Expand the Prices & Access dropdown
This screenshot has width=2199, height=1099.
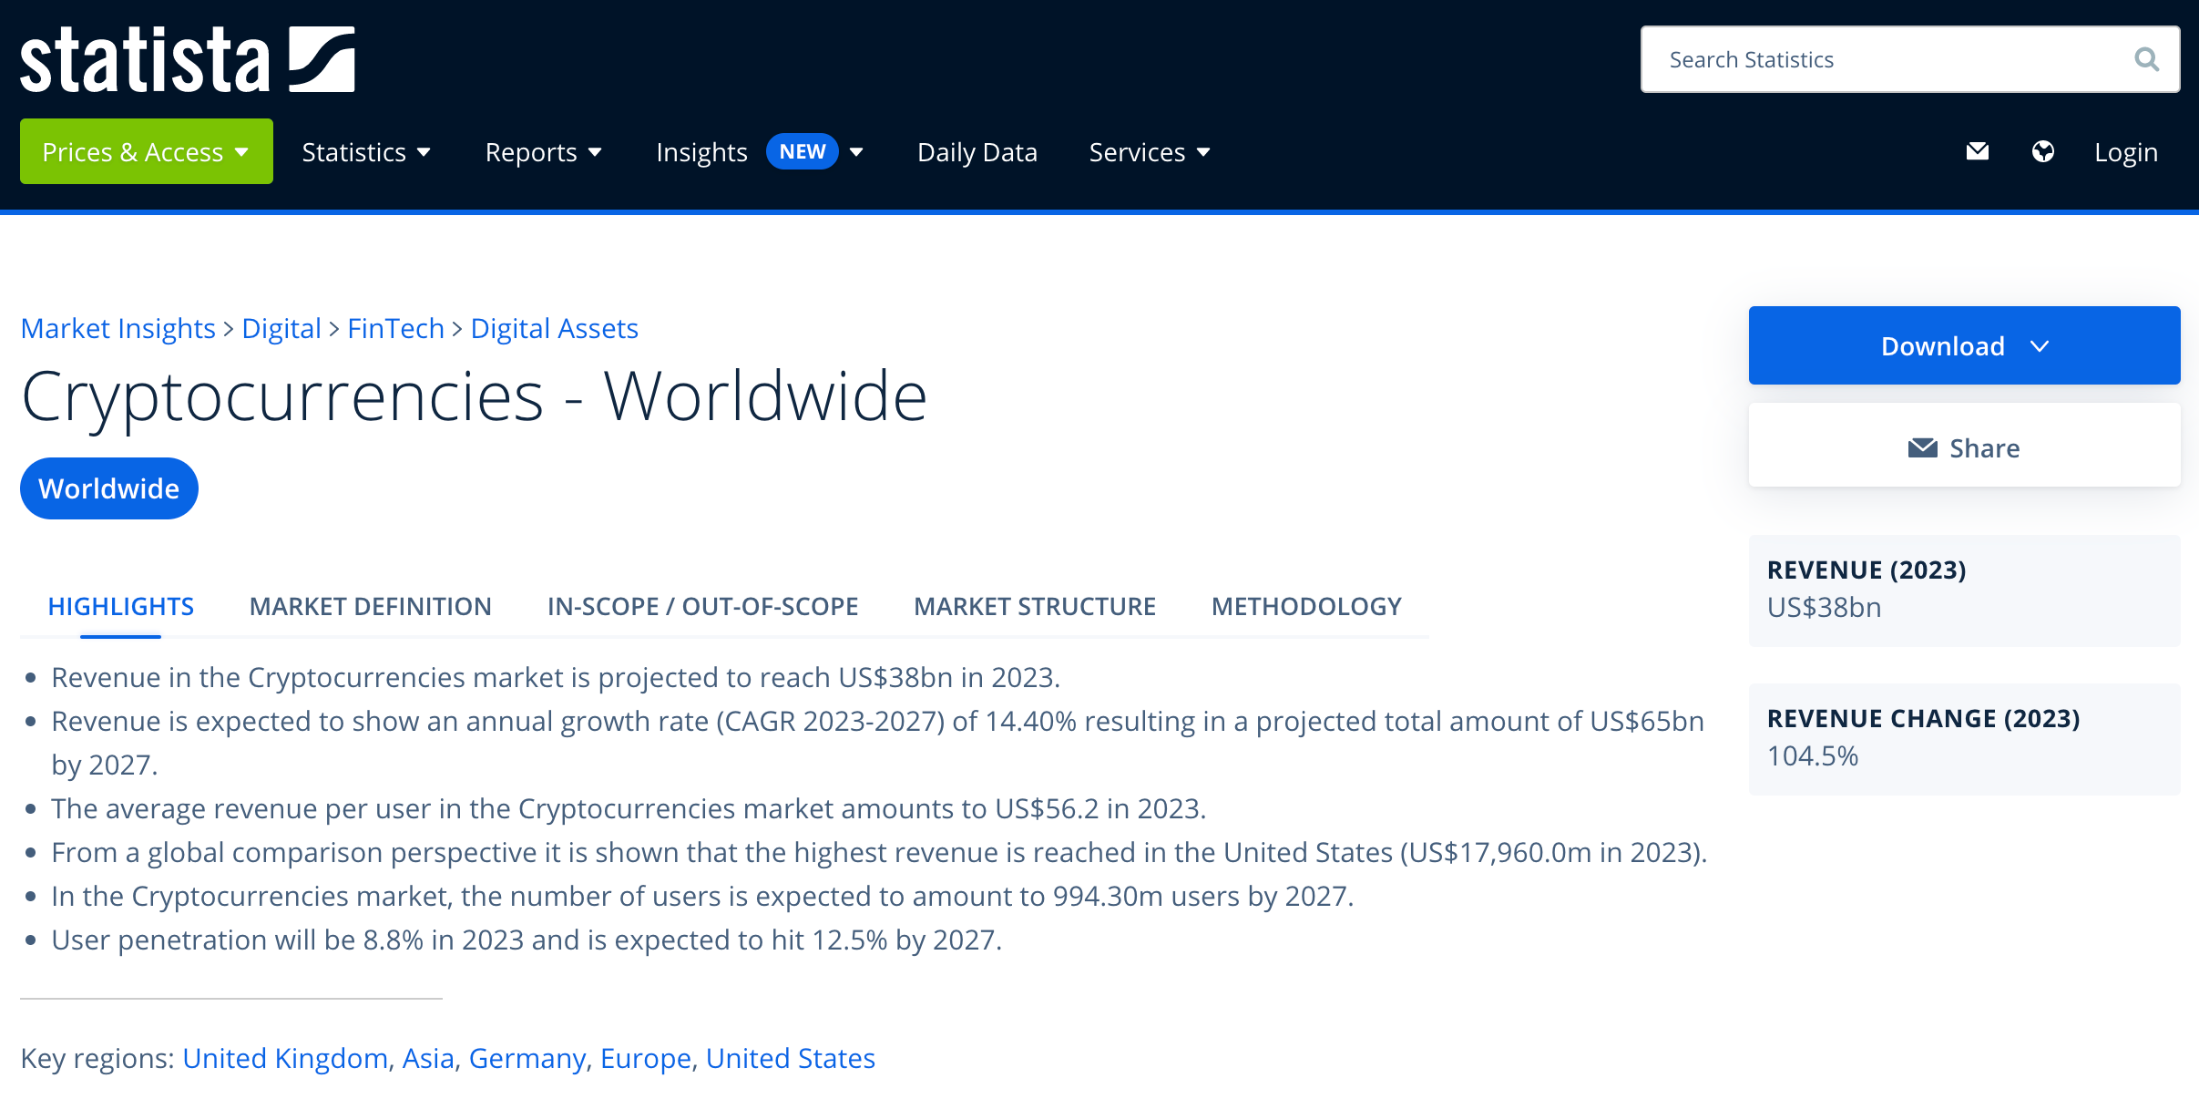pyautogui.click(x=146, y=151)
